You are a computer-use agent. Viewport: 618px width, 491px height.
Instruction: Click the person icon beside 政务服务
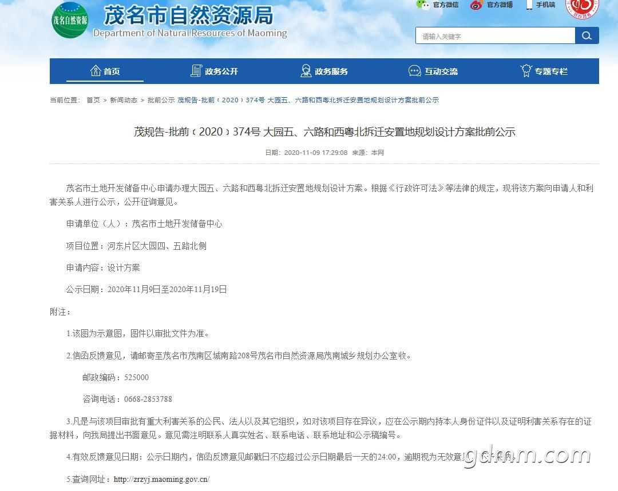pos(306,71)
